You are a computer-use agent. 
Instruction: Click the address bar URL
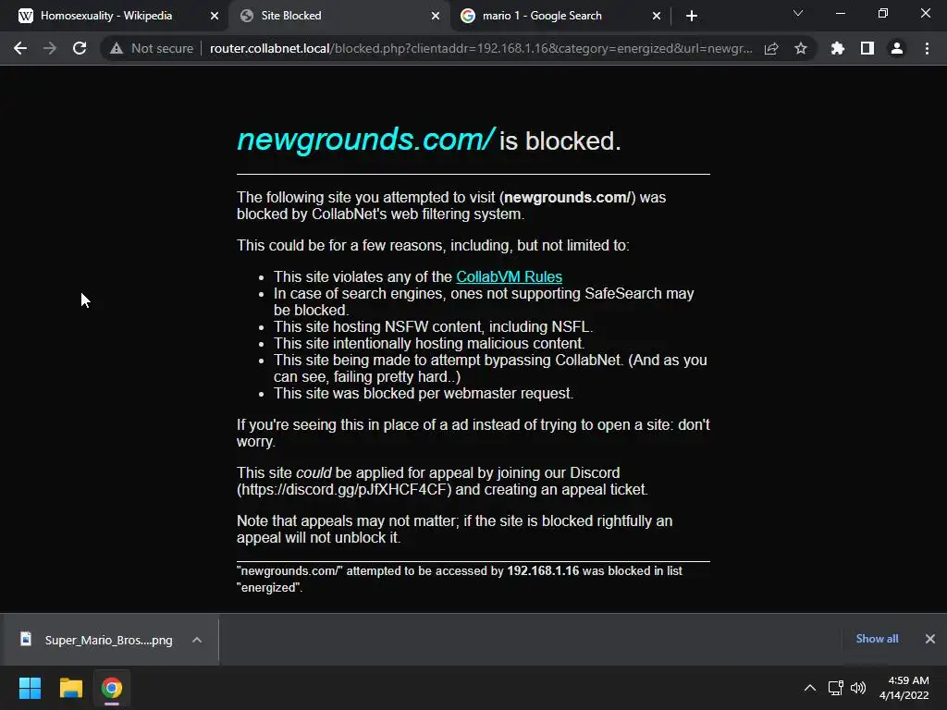(x=481, y=48)
